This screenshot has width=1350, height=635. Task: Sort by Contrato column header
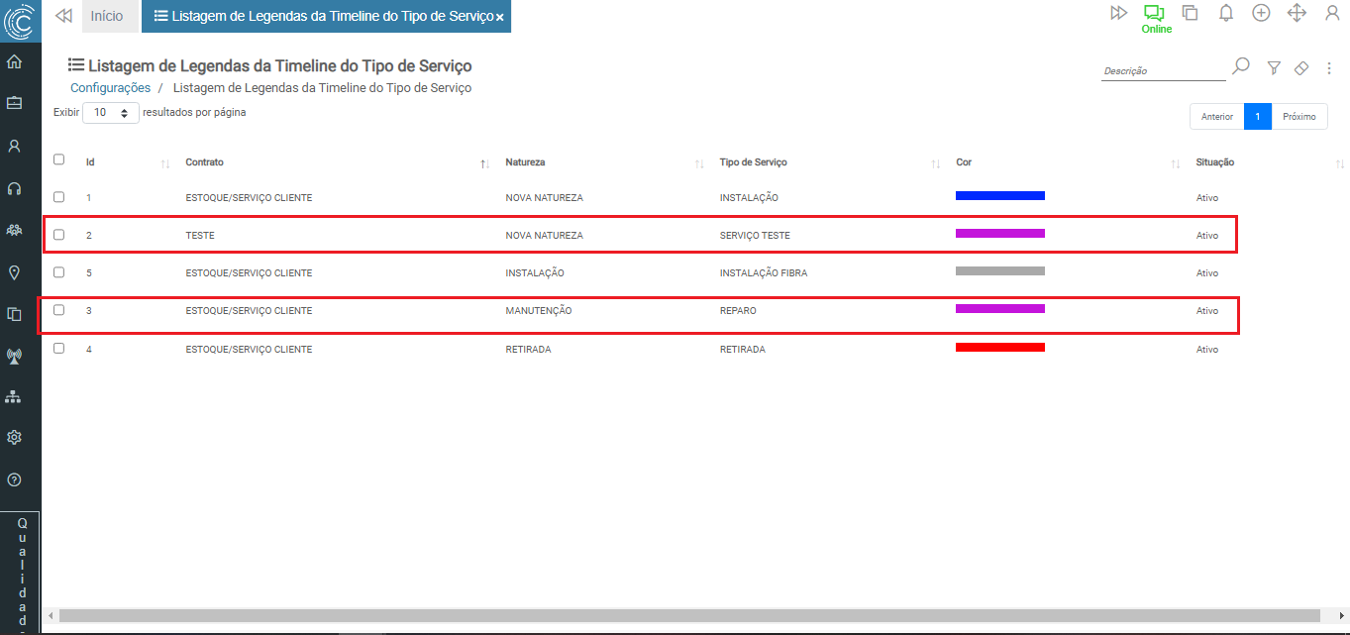pos(205,162)
